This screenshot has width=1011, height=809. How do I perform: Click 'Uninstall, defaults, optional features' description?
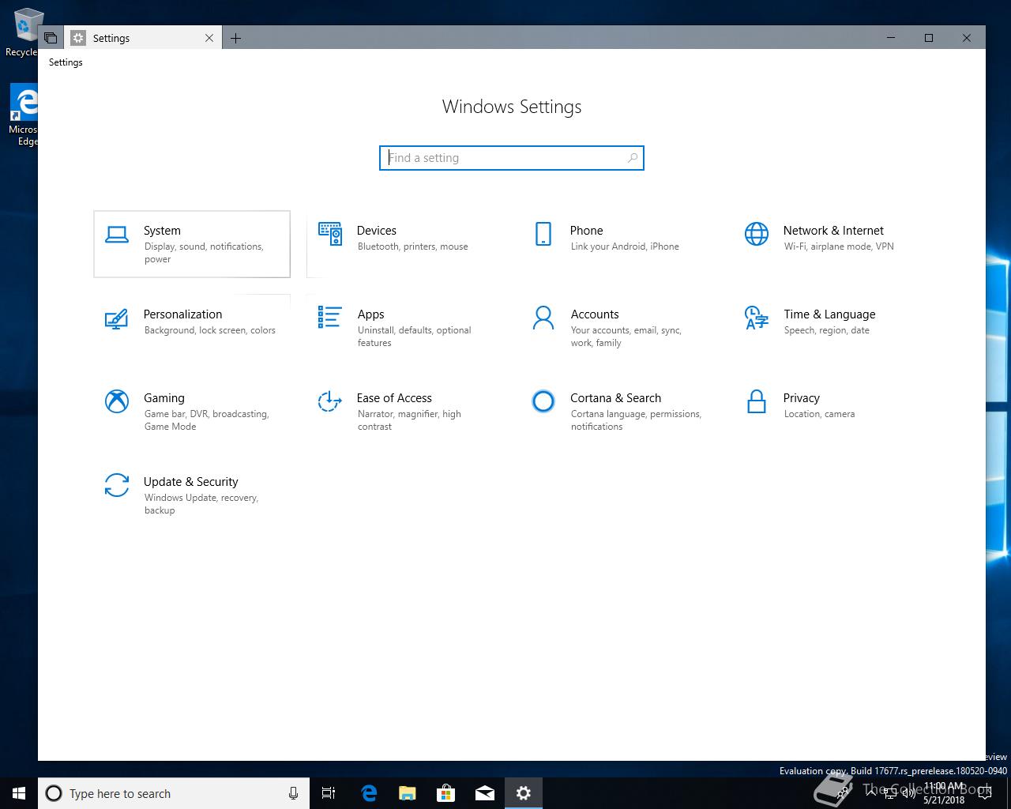click(414, 337)
